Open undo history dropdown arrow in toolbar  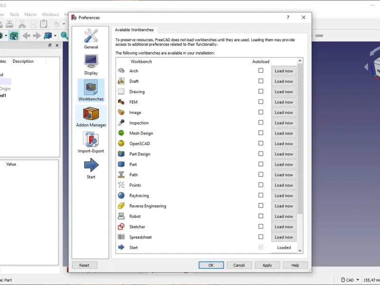[64, 24]
